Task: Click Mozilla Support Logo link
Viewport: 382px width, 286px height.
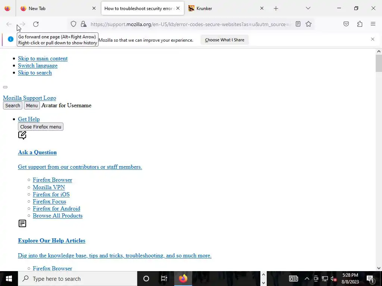Action: (x=29, y=98)
